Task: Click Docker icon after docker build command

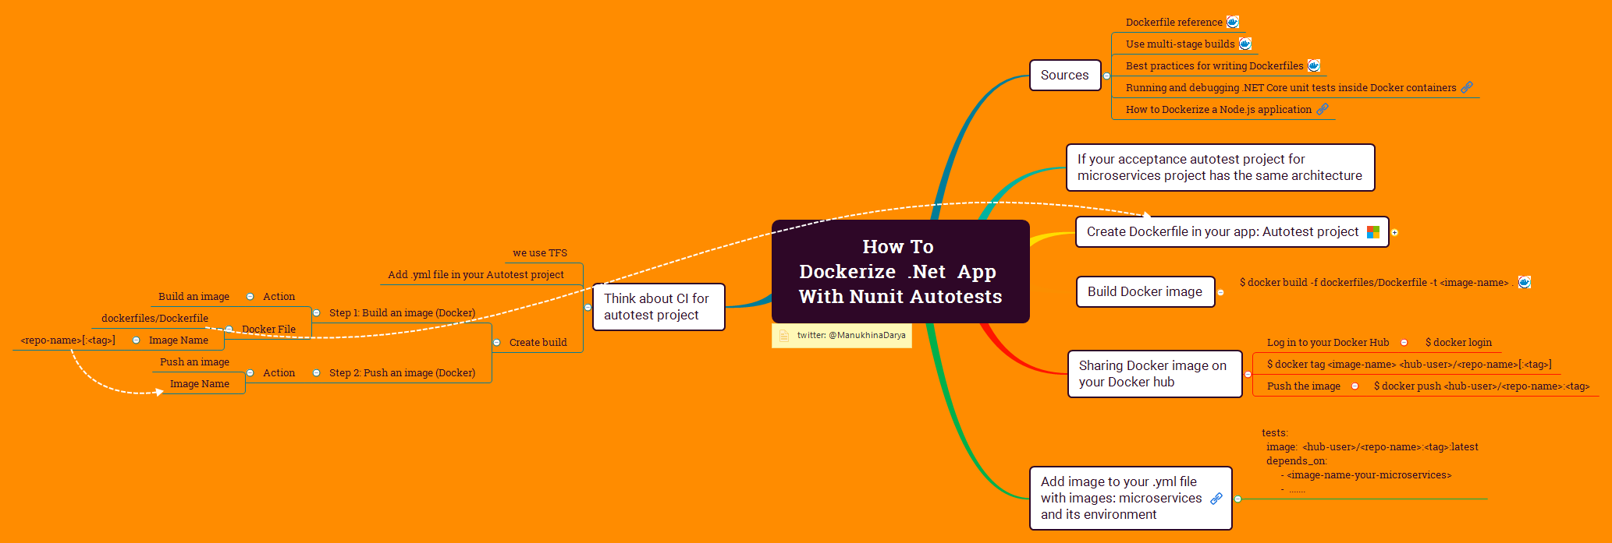Action: [x=1525, y=282]
